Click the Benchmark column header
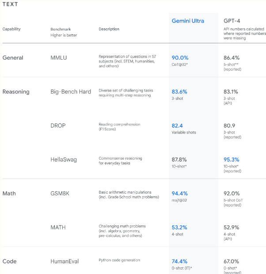Screen dimensions: 266x274 [x=61, y=29]
